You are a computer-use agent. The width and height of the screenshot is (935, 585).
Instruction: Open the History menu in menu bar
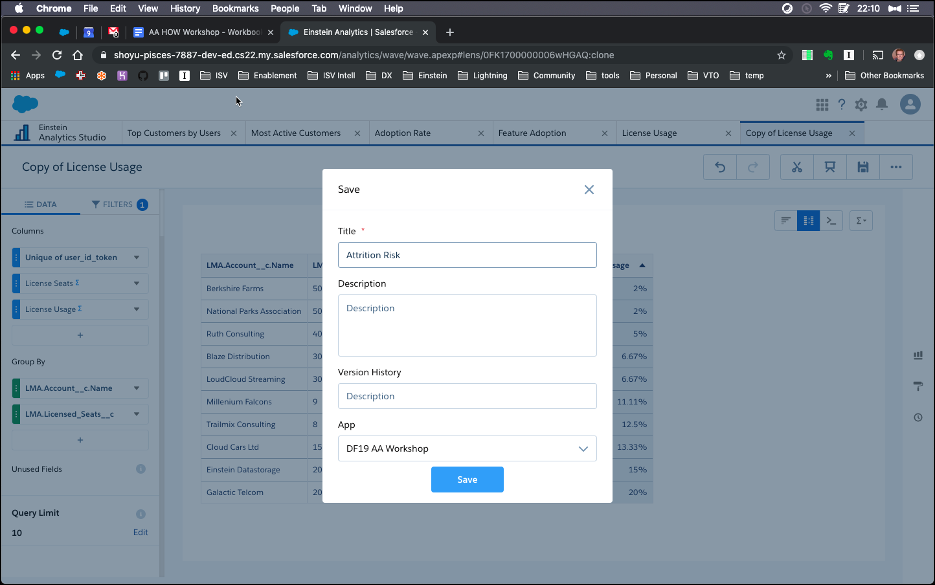pos(185,8)
